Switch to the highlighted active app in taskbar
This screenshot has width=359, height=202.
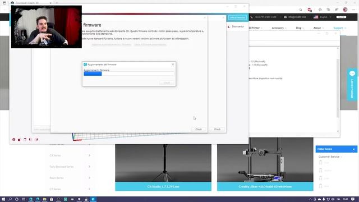pos(93,199)
